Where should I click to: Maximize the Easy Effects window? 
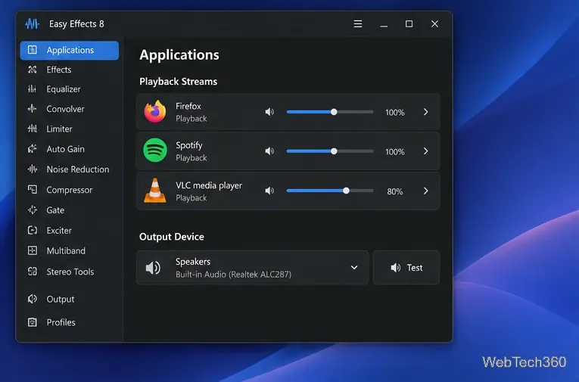click(x=409, y=24)
